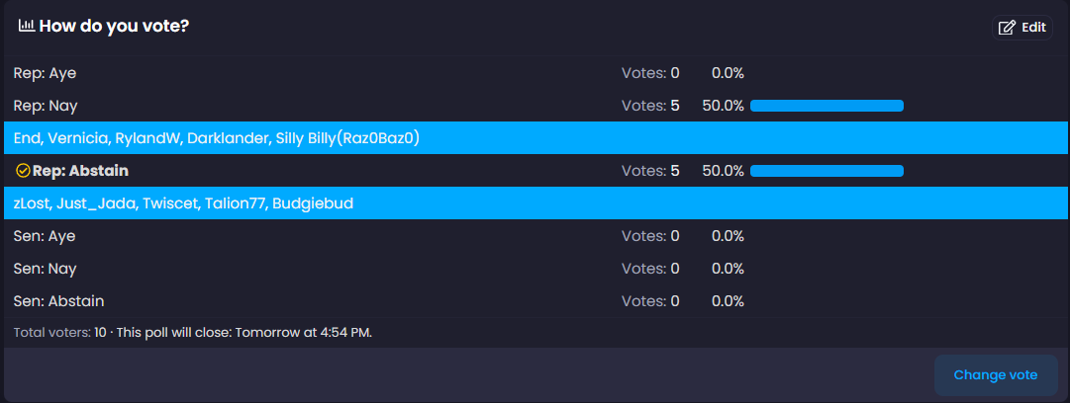Select the Rep: Nay option
This screenshot has width=1070, height=403.
(x=46, y=106)
